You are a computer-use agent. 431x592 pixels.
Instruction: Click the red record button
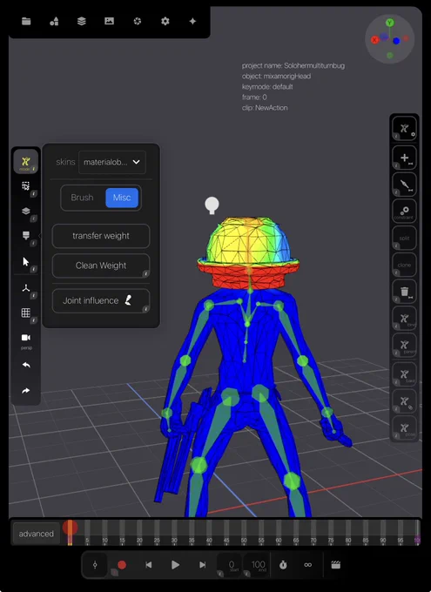[x=122, y=565]
